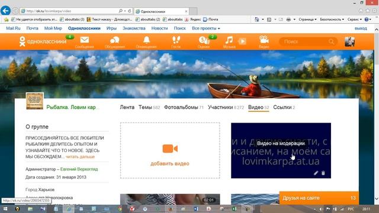Open the Excel icon in the taskbar
Image resolution: width=379 pixels, height=213 pixels.
(x=234, y=209)
